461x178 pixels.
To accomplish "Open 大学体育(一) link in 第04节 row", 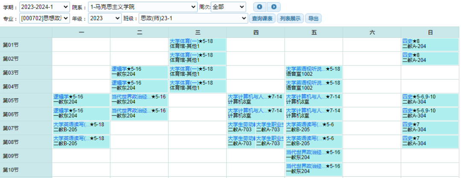I will tap(184, 83).
